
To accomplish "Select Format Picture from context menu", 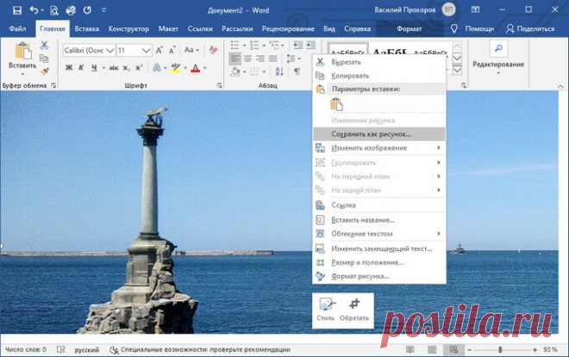I will pos(379,276).
